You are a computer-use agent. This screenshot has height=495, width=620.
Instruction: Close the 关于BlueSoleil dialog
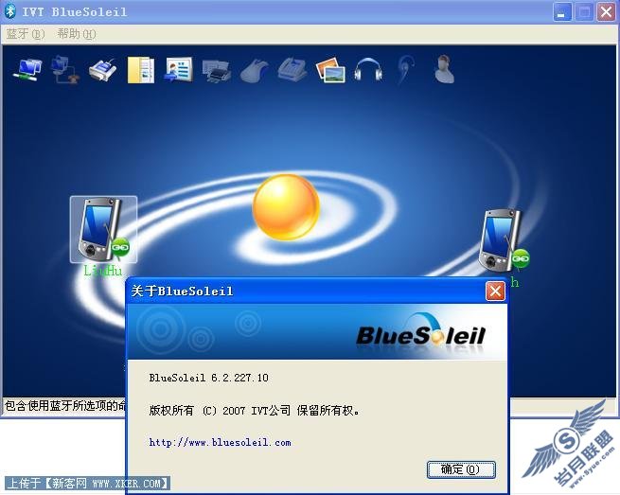(495, 292)
